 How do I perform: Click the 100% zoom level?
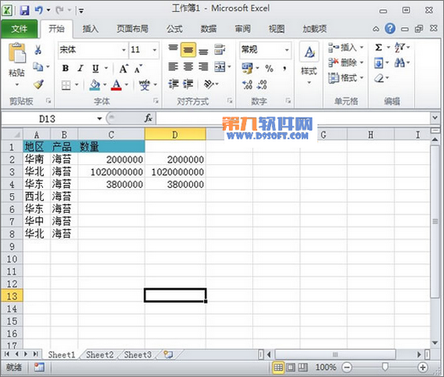point(326,368)
